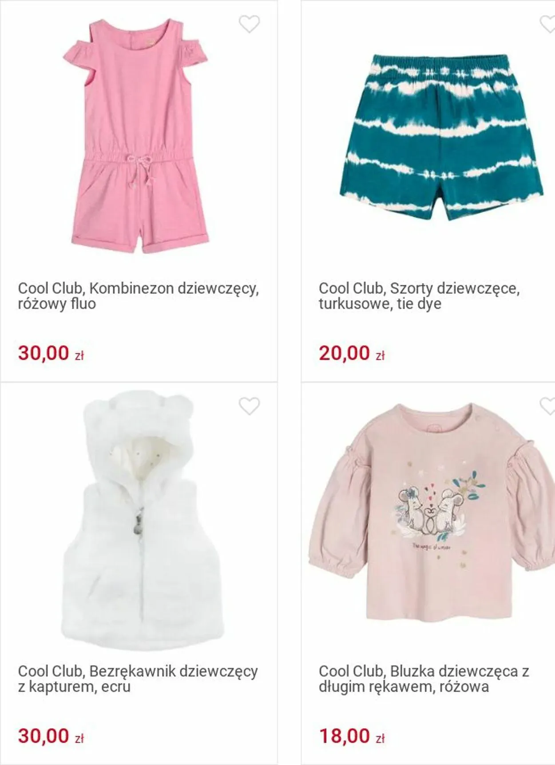Save the pink Bluzka using its heart icon

547,406
